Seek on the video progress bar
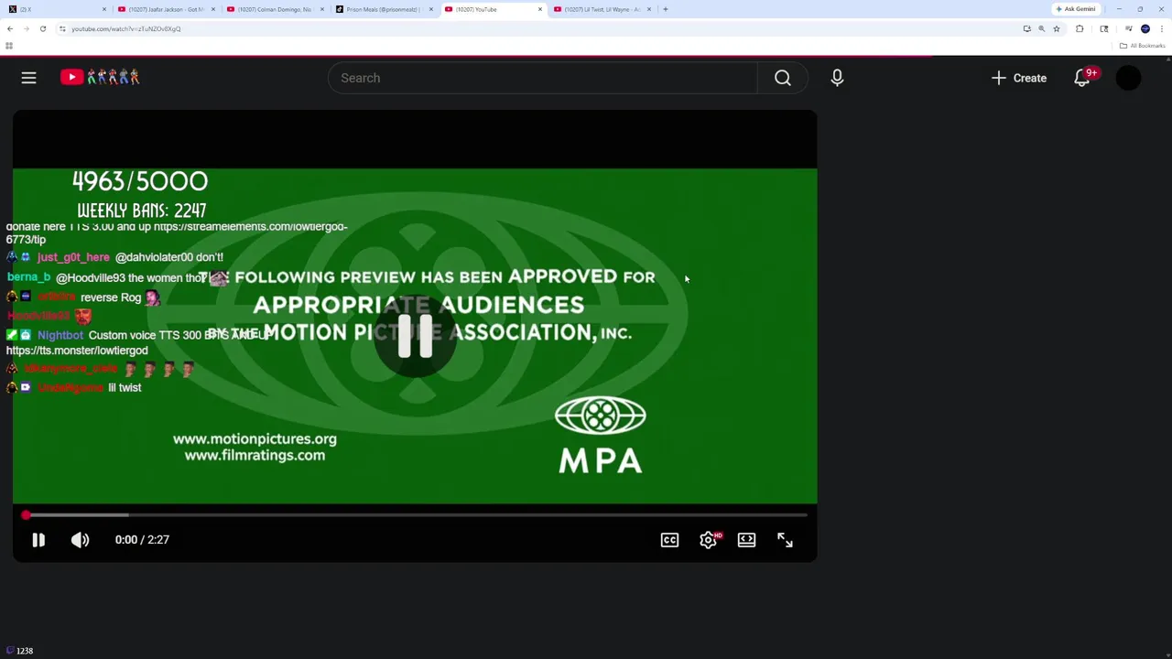Screen dimensions: 1172x659 click(x=415, y=515)
